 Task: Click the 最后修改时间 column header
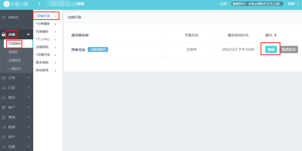pyautogui.click(x=238, y=35)
